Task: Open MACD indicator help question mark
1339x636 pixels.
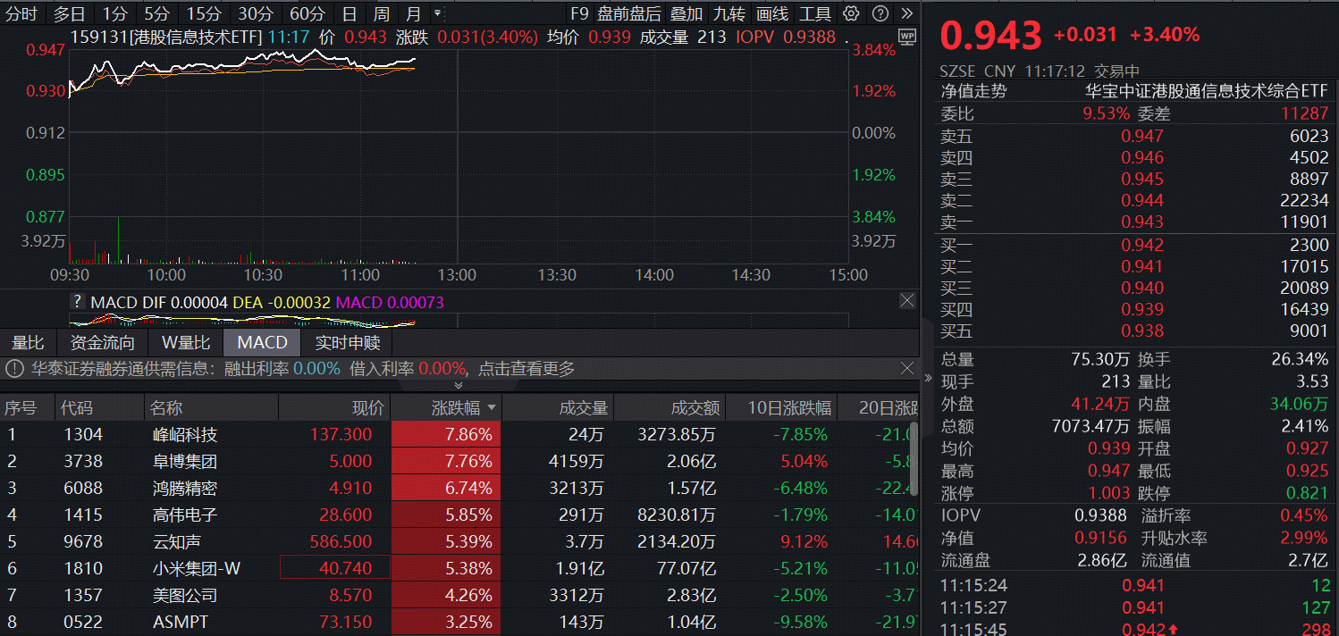Action: coord(78,302)
